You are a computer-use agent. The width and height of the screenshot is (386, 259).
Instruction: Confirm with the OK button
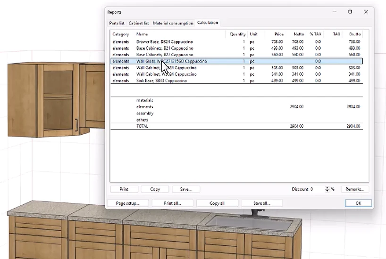click(359, 203)
